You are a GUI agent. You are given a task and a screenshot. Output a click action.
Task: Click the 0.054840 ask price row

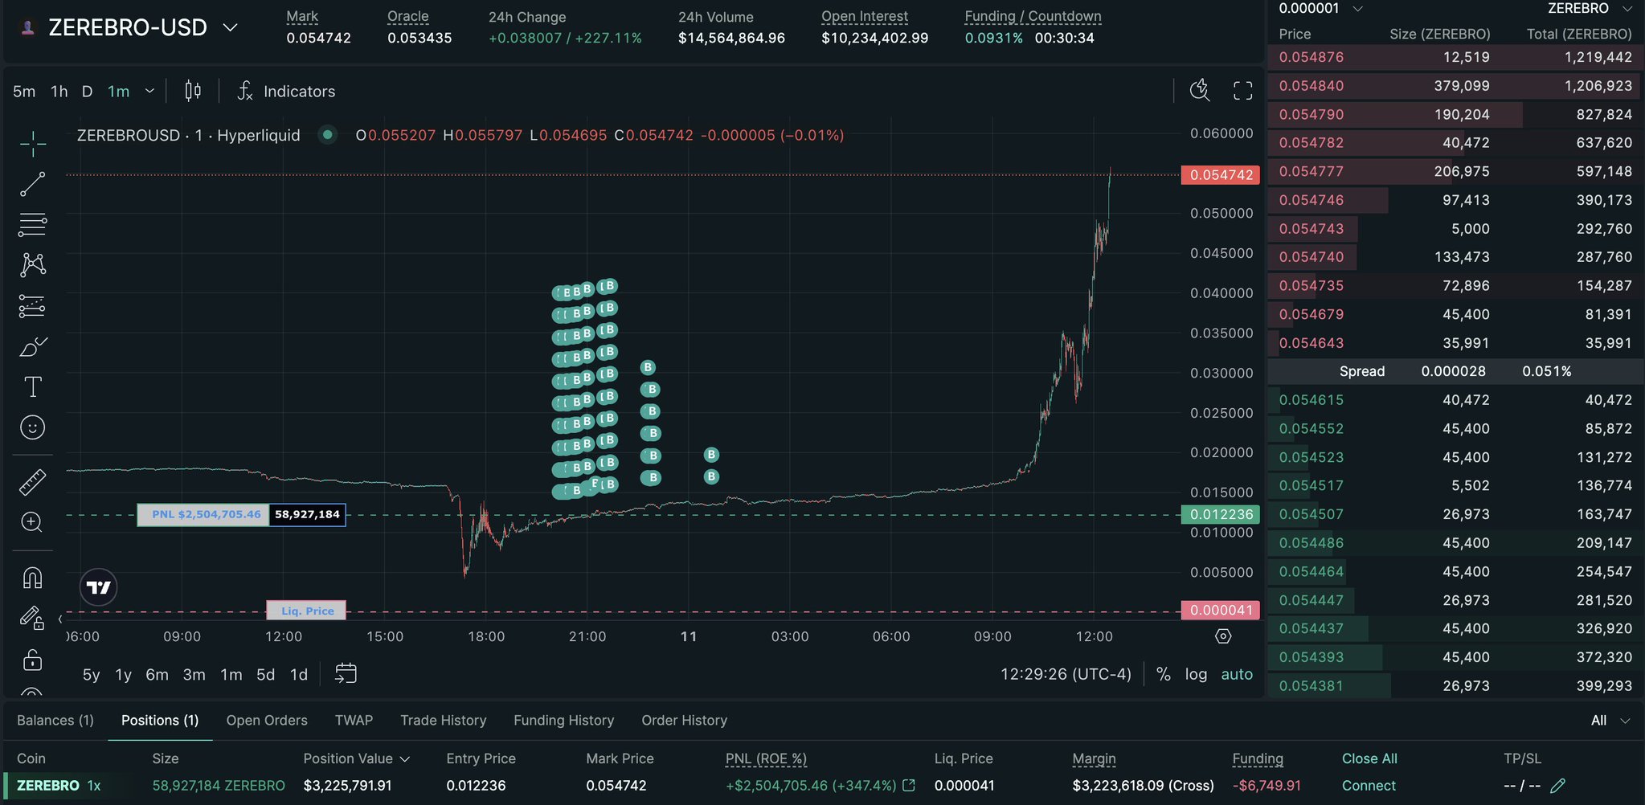click(1455, 86)
